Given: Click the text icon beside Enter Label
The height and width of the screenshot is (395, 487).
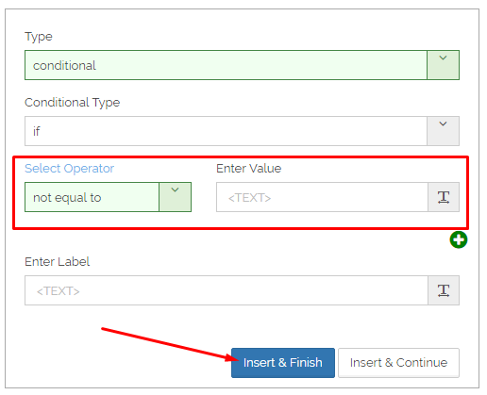Looking at the screenshot, I should pyautogui.click(x=444, y=290).
